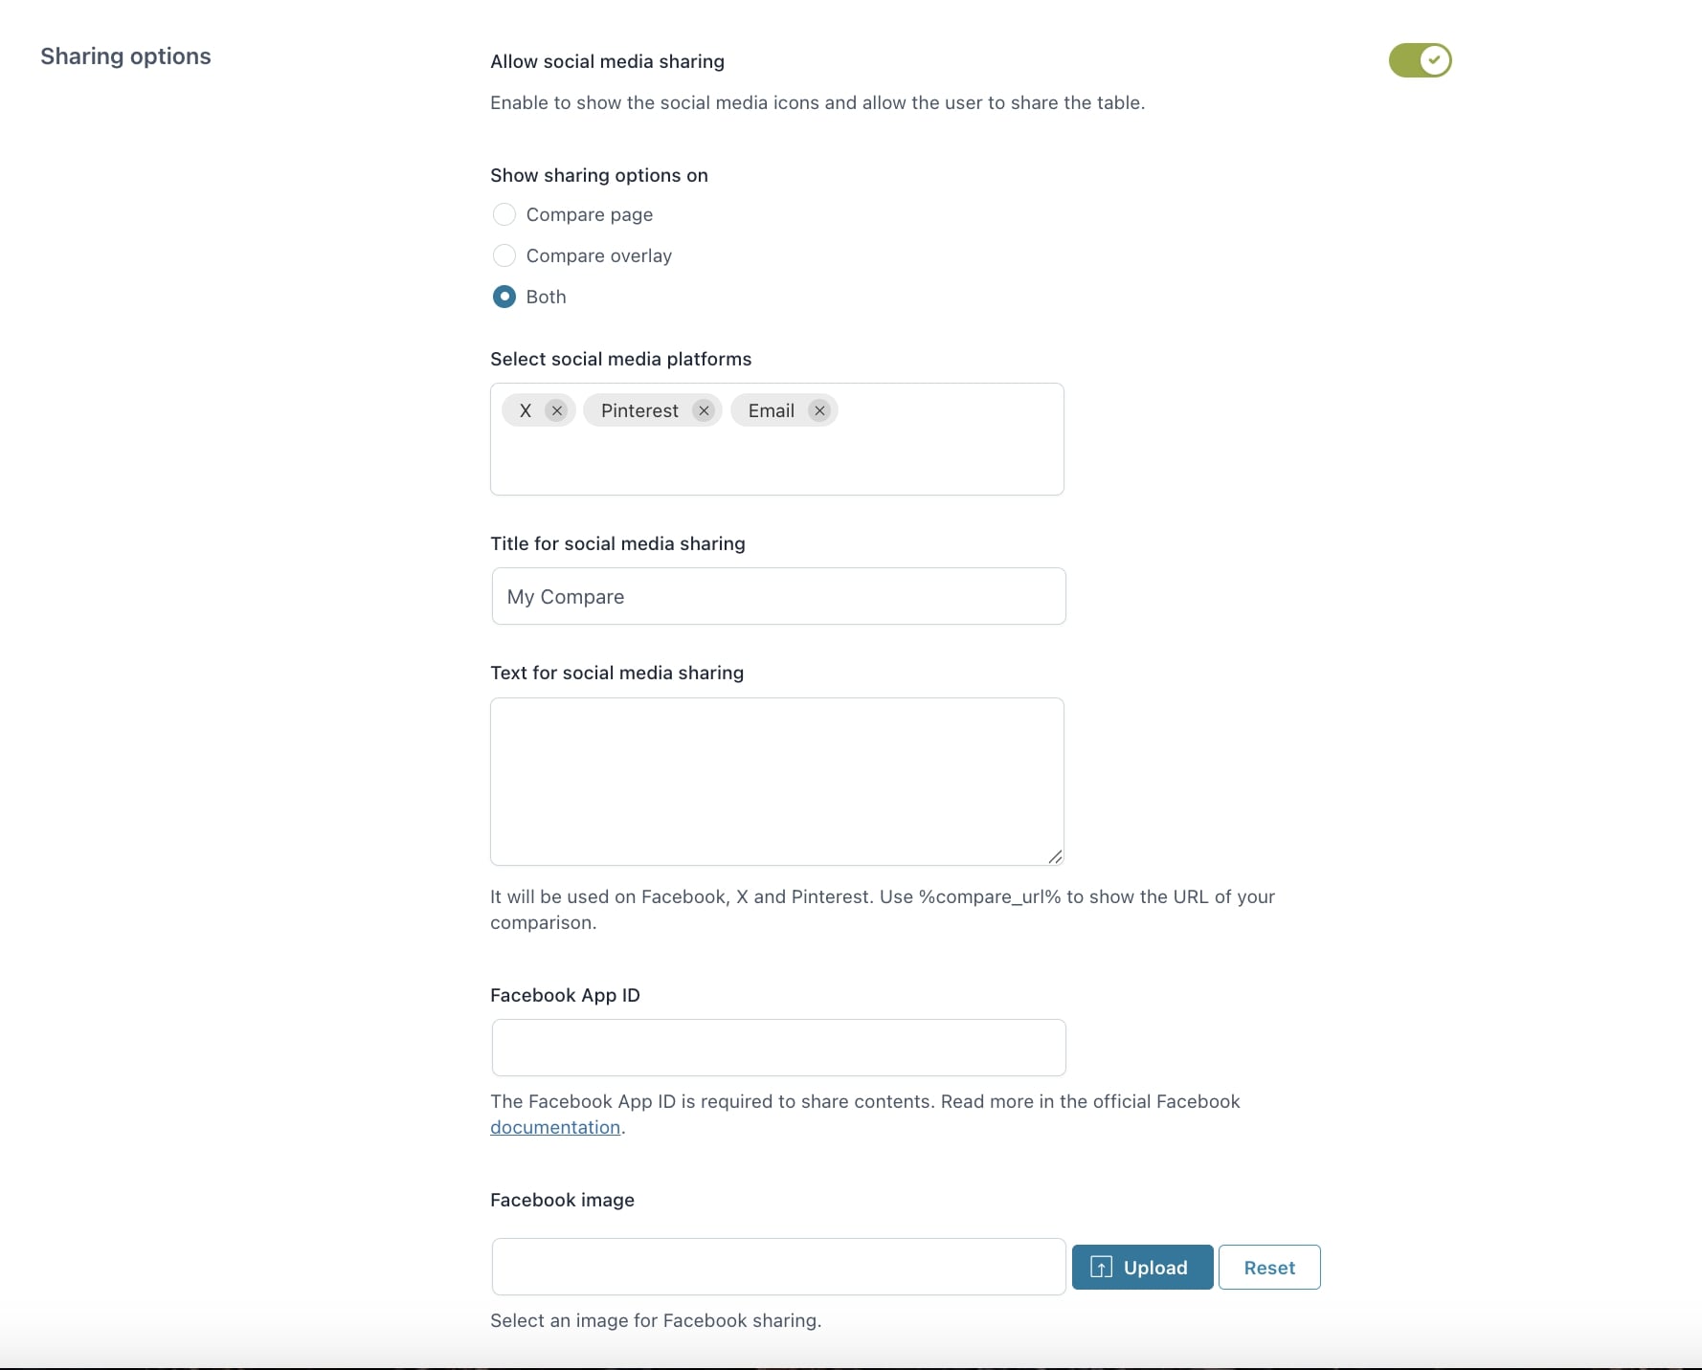The width and height of the screenshot is (1702, 1370).
Task: Click the Sharing options section heading
Action: coord(125,56)
